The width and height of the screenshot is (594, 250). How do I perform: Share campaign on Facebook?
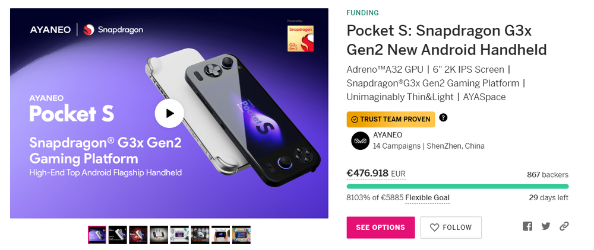(x=527, y=226)
